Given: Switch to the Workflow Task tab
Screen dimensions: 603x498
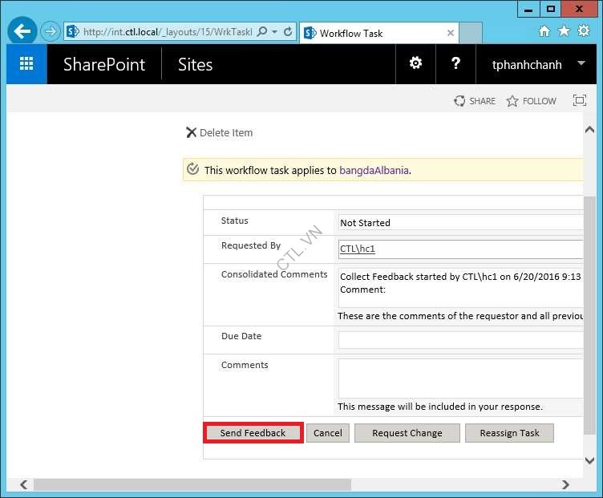Looking at the screenshot, I should pos(367,34).
